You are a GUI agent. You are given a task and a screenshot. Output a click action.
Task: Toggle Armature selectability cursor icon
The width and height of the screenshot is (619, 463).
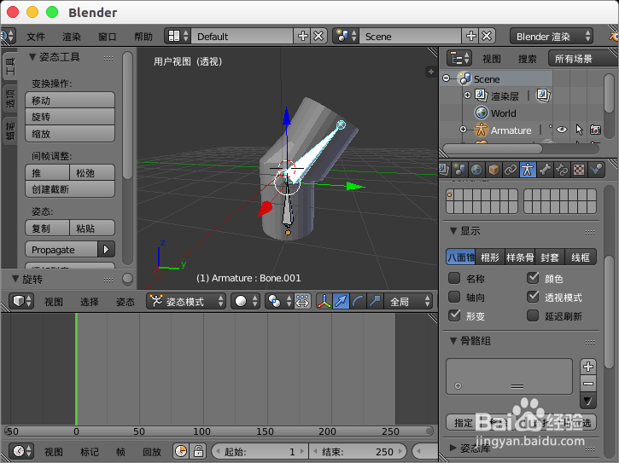click(x=579, y=130)
